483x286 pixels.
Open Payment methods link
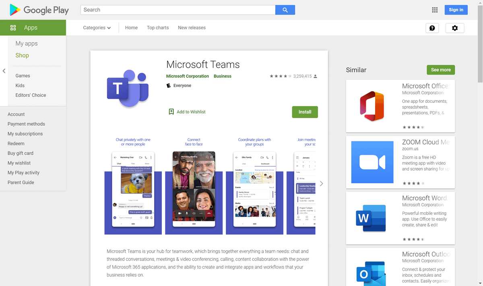point(26,124)
